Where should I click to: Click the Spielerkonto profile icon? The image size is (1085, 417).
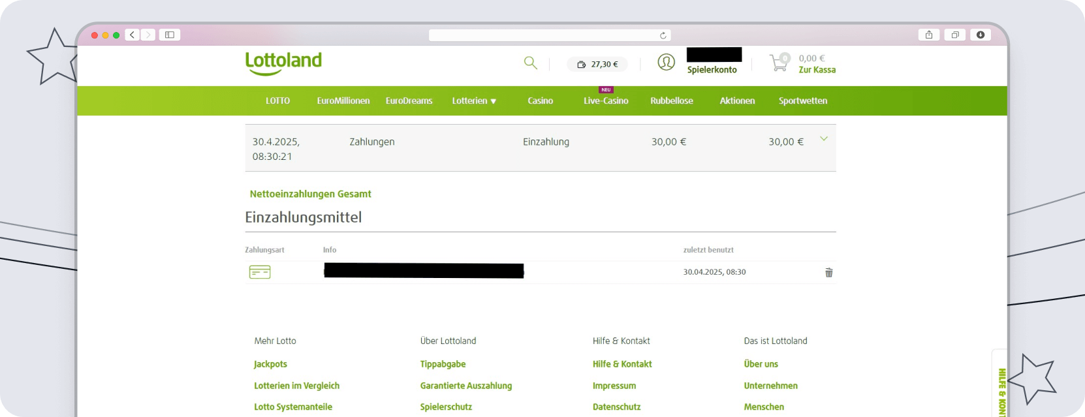[666, 62]
